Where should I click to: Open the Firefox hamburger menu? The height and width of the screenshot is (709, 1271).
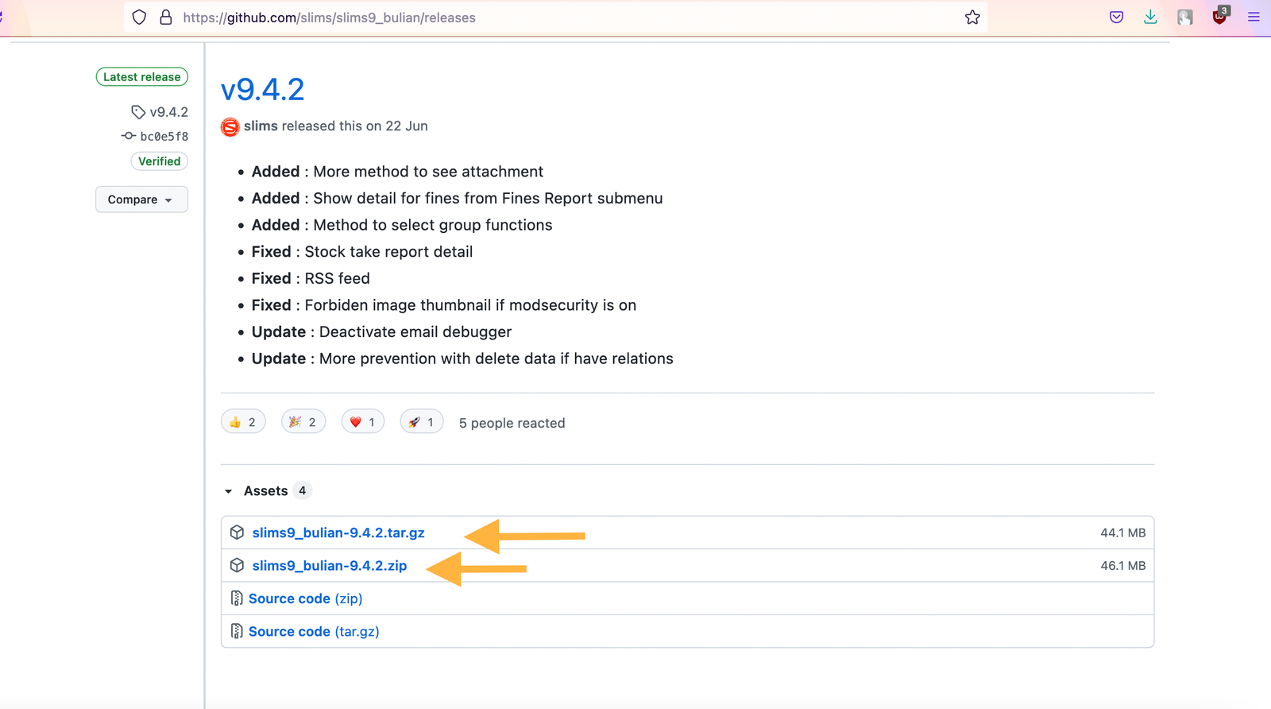pyautogui.click(x=1254, y=17)
